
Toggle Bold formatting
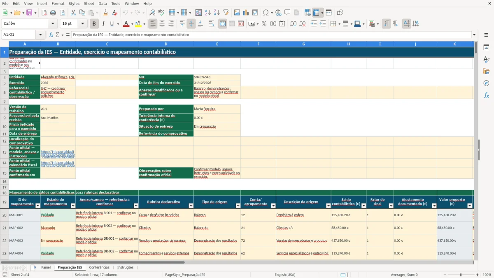pos(94,24)
